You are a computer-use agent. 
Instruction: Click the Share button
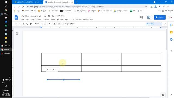(x=160, y=17)
